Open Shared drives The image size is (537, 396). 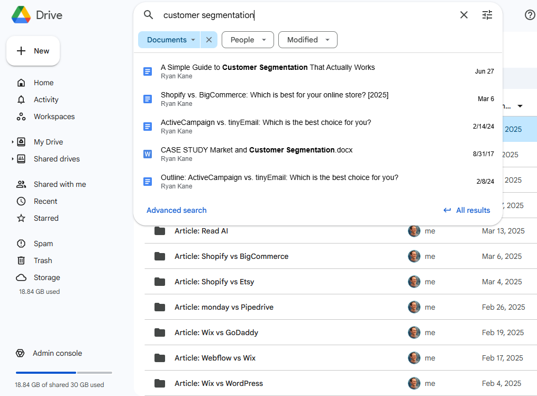coord(57,159)
